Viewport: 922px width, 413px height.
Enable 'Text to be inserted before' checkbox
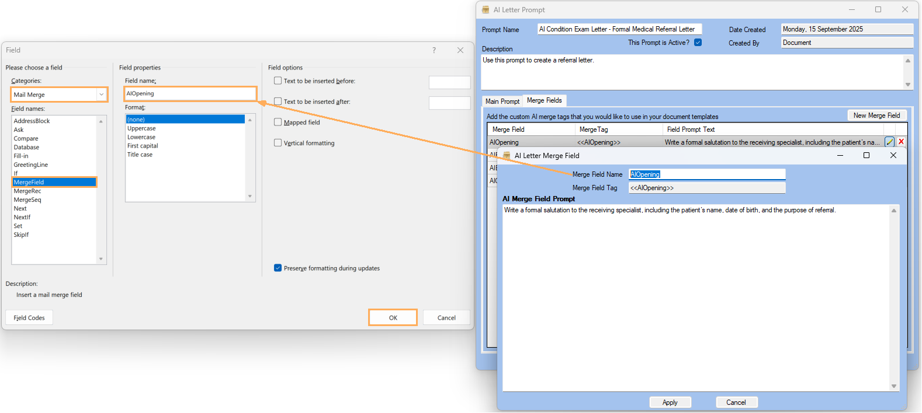tap(278, 81)
